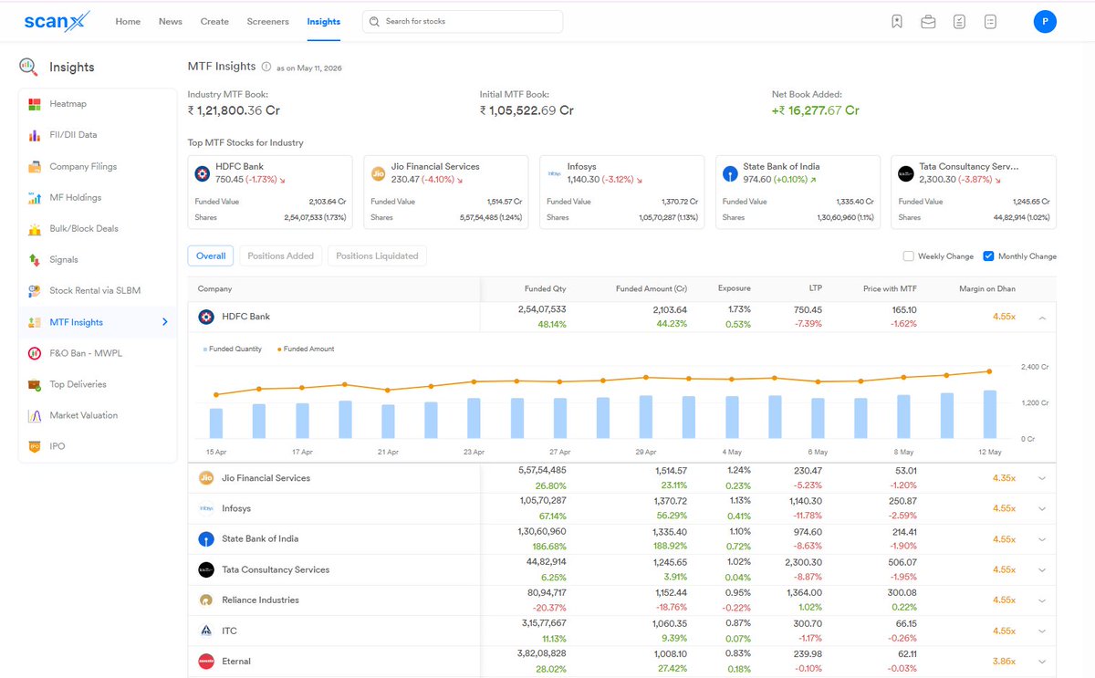Screen dimensions: 1095x678
Task: Uncheck the Monthly Change checkbox
Action: pos(988,256)
